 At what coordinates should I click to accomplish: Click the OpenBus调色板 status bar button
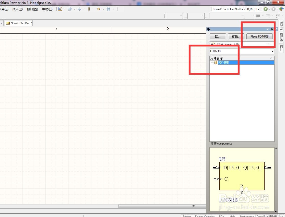click(x=267, y=216)
